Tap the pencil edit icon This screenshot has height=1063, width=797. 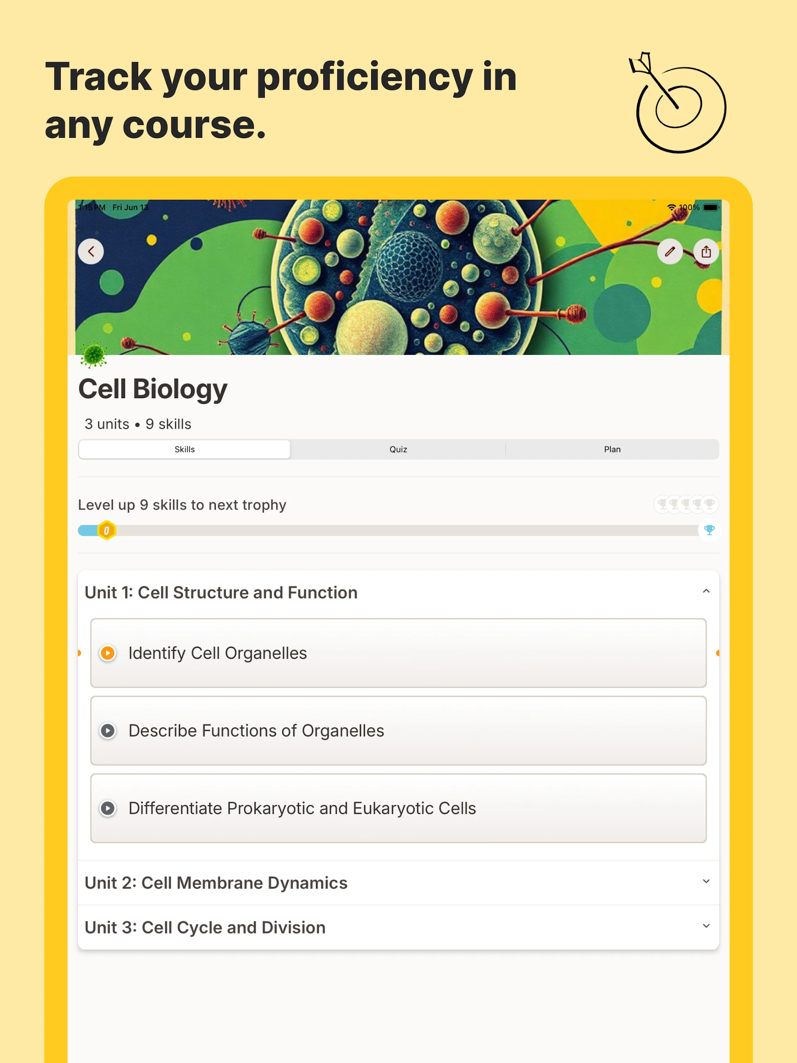[670, 251]
